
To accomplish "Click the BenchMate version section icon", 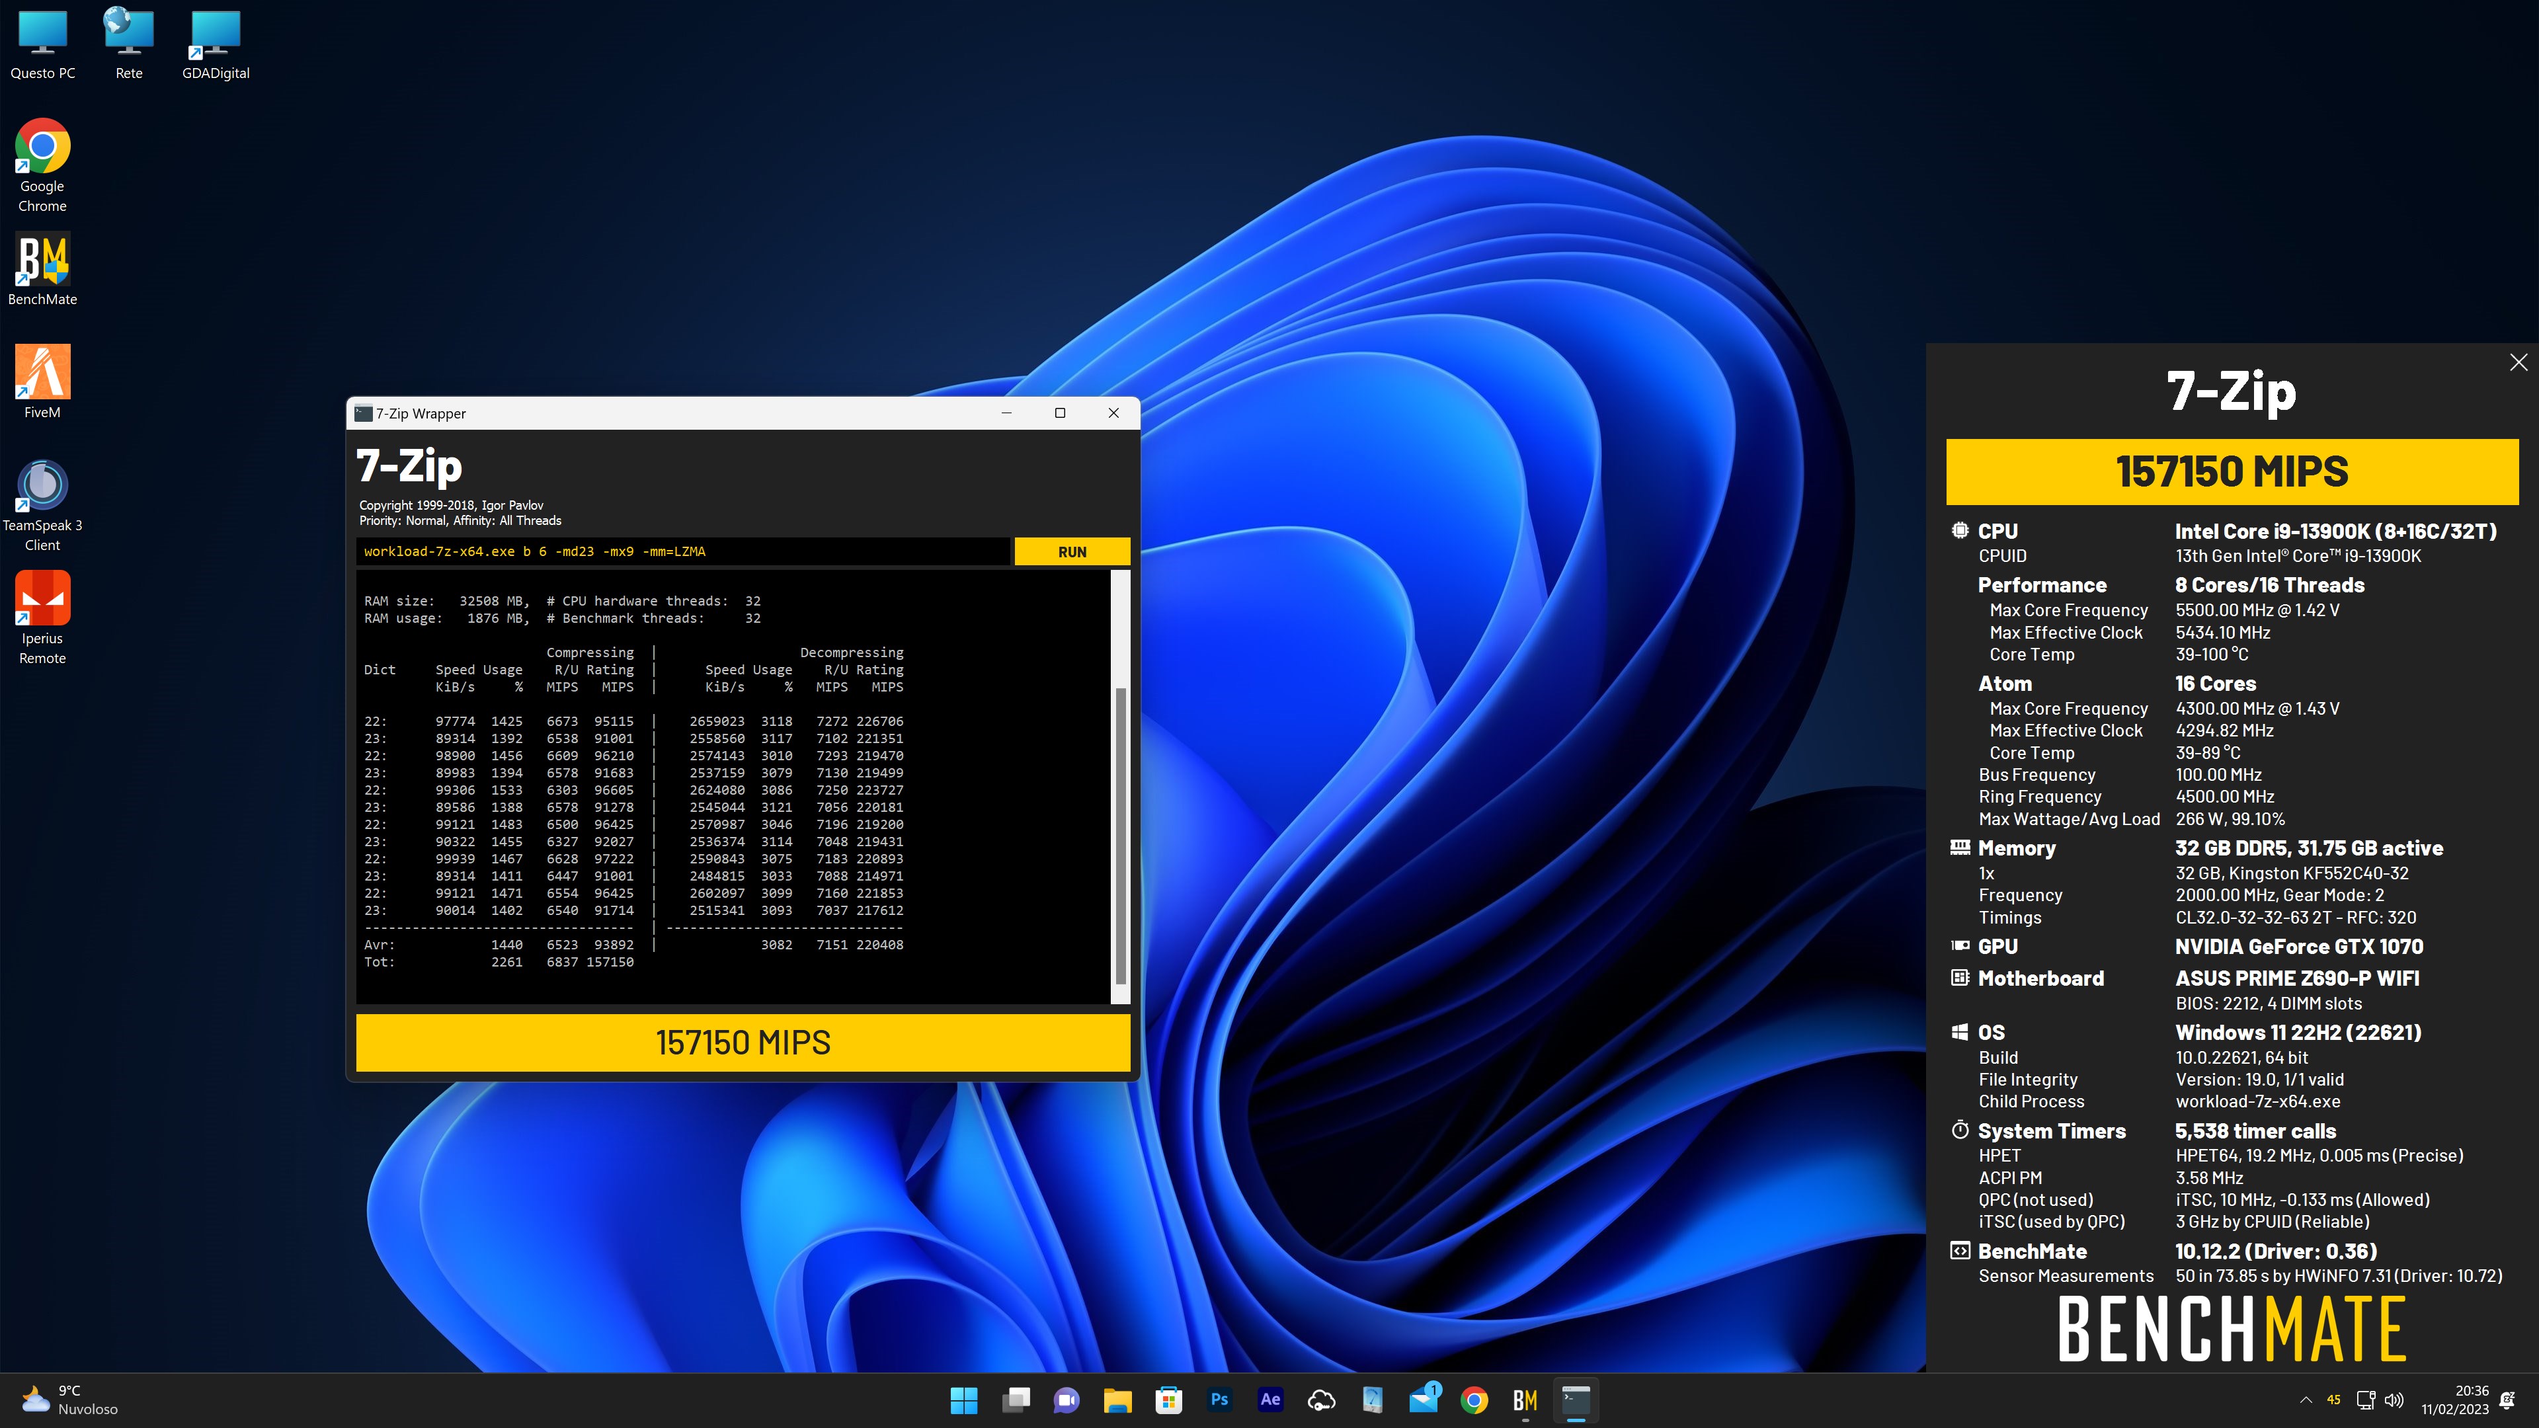I will [1959, 1251].
